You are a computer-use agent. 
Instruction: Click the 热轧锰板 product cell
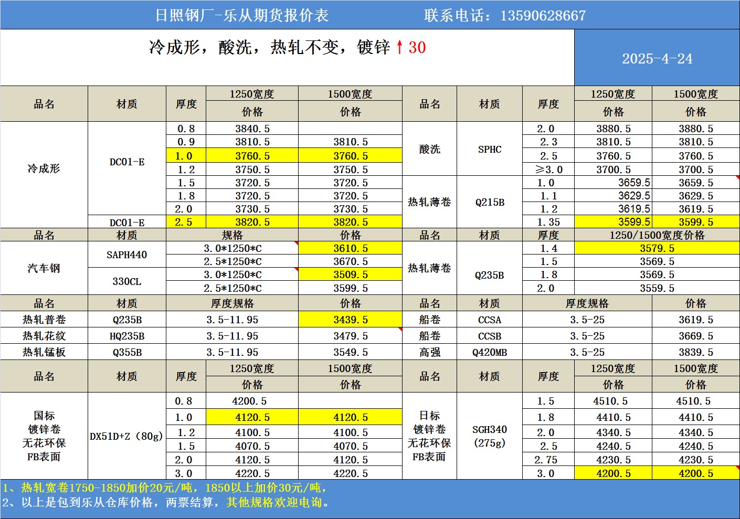point(44,352)
